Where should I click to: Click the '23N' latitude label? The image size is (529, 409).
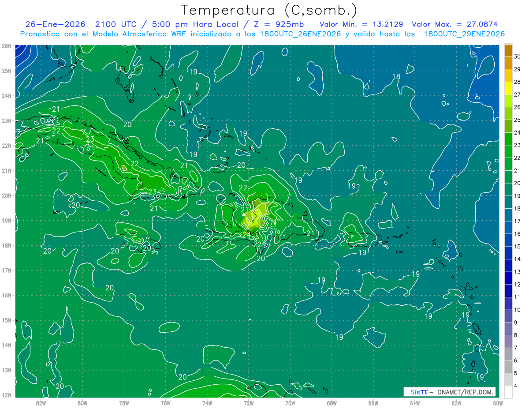click(x=7, y=120)
